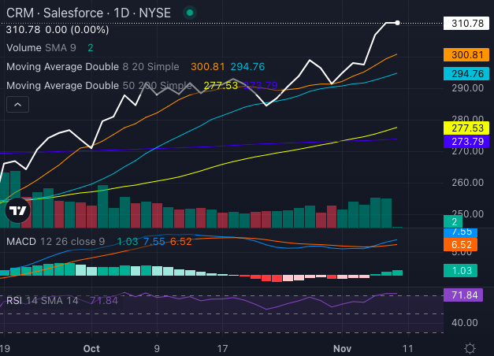Open chart settings gear icon
Screen dimensions: 494x356
[x=470, y=347]
